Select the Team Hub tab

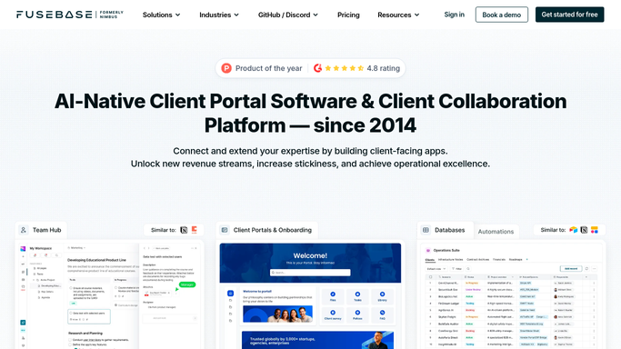[x=41, y=230]
